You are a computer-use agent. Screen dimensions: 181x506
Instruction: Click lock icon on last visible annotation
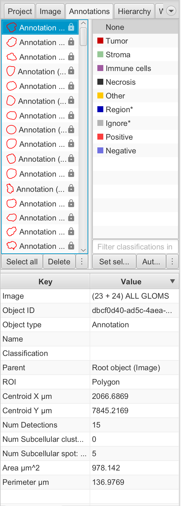click(x=71, y=246)
